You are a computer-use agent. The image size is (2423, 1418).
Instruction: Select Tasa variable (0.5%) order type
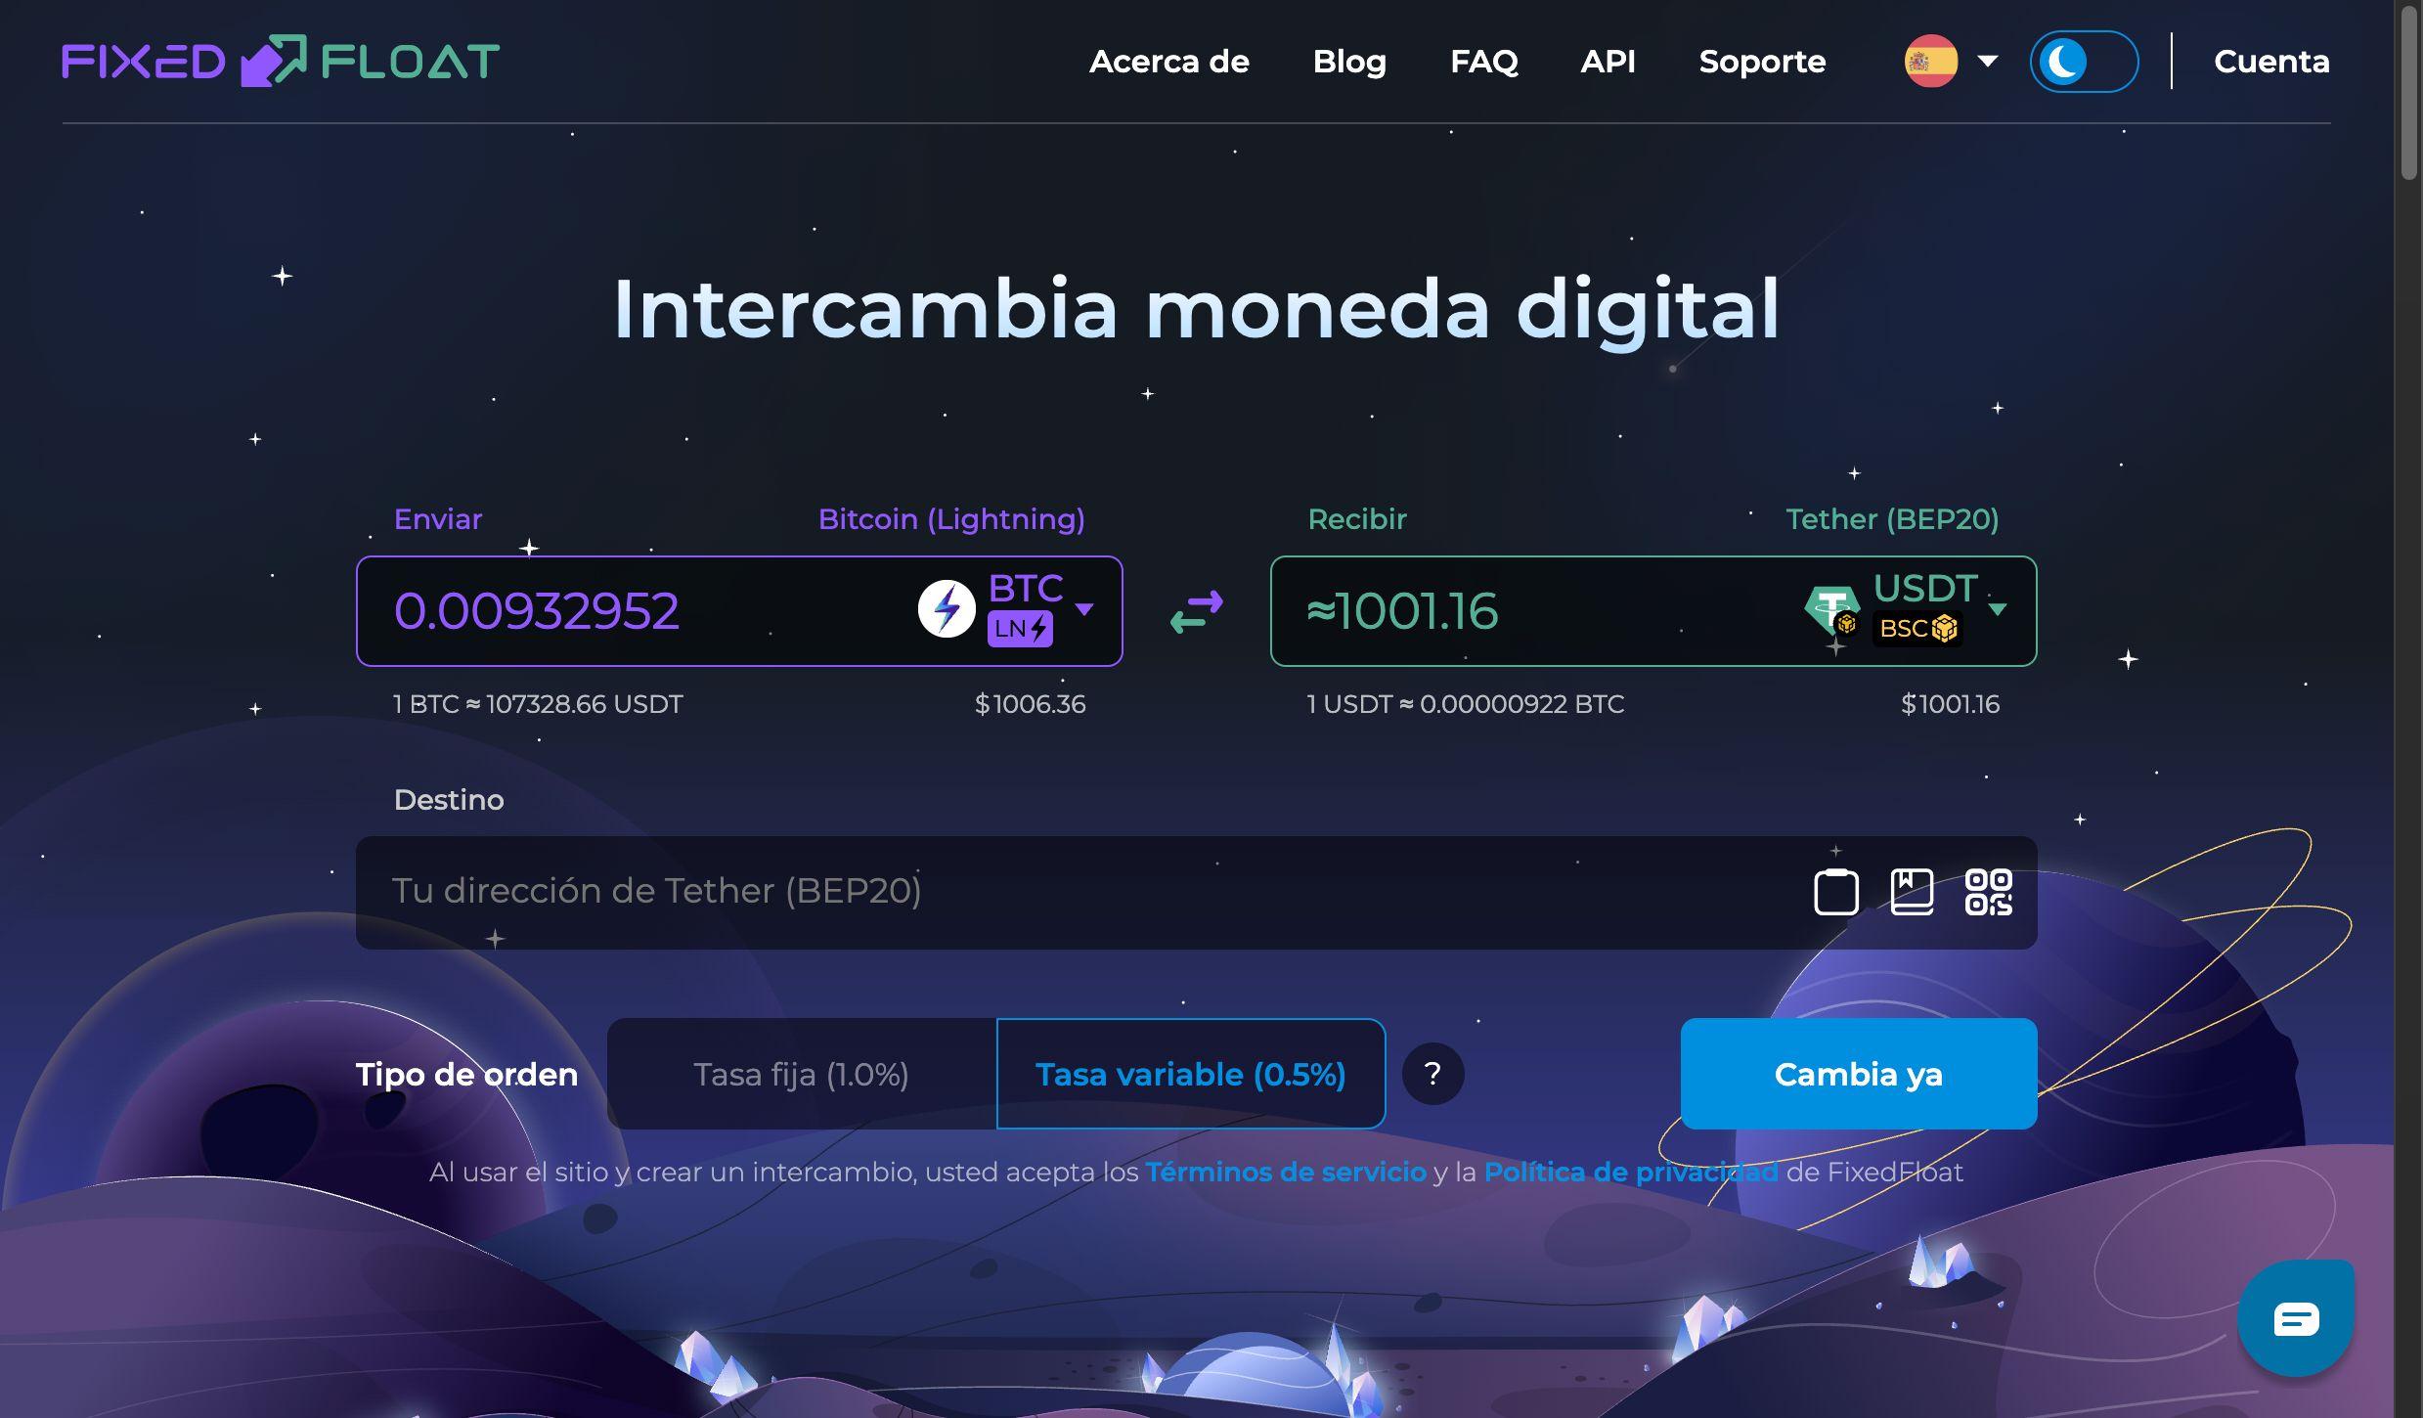pyautogui.click(x=1190, y=1074)
